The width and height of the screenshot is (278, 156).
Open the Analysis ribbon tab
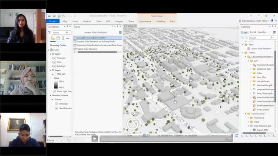coord(87,21)
